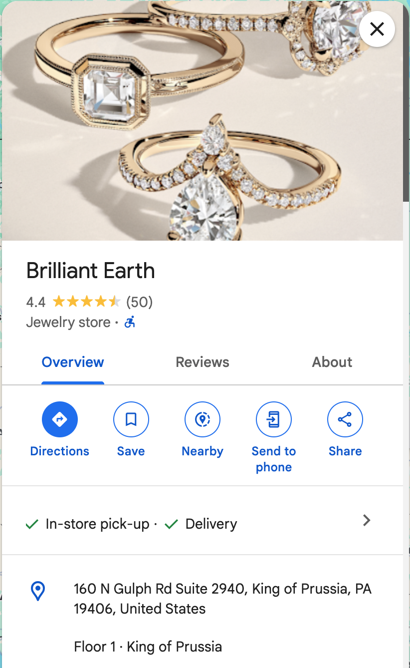This screenshot has height=668, width=410.
Task: Click the Floor 1 · King of Prussia text
Action: [148, 647]
